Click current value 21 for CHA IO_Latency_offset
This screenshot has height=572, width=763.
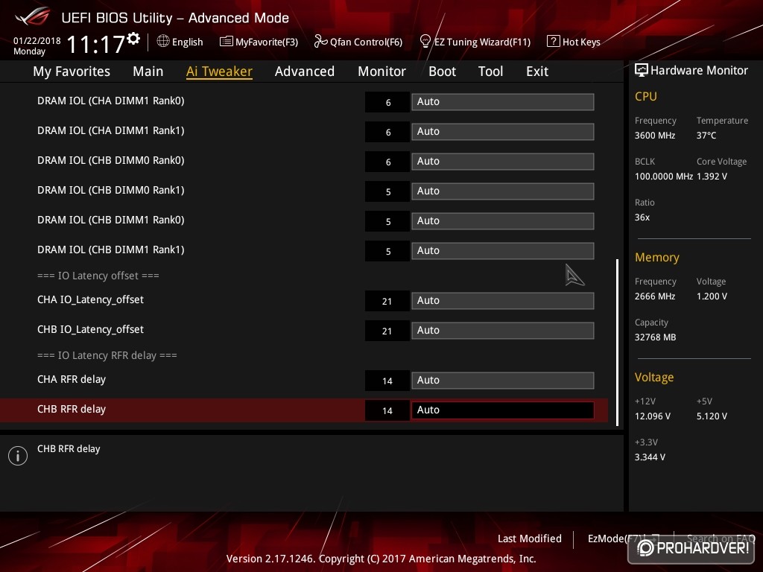[387, 301]
